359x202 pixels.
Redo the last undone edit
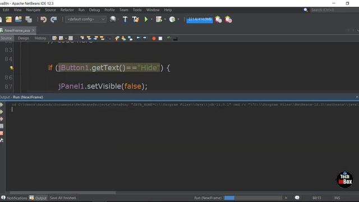coord(54,20)
